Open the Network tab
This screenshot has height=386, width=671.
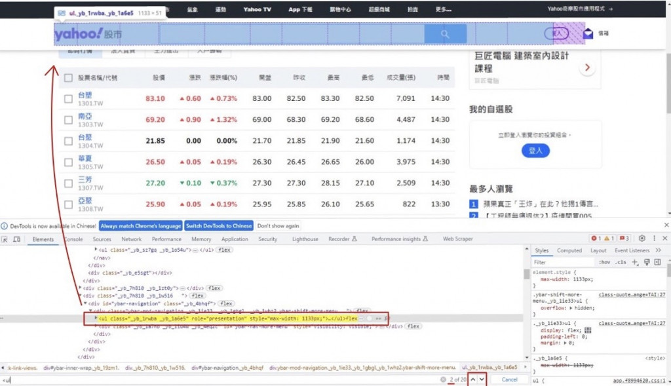click(x=131, y=239)
